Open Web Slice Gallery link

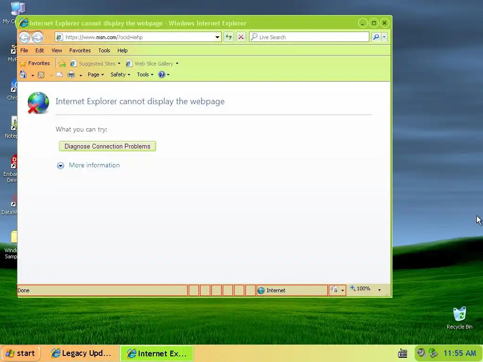pos(150,64)
